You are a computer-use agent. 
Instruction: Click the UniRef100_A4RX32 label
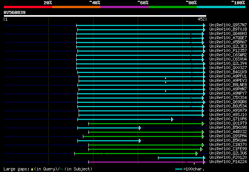click(228, 132)
